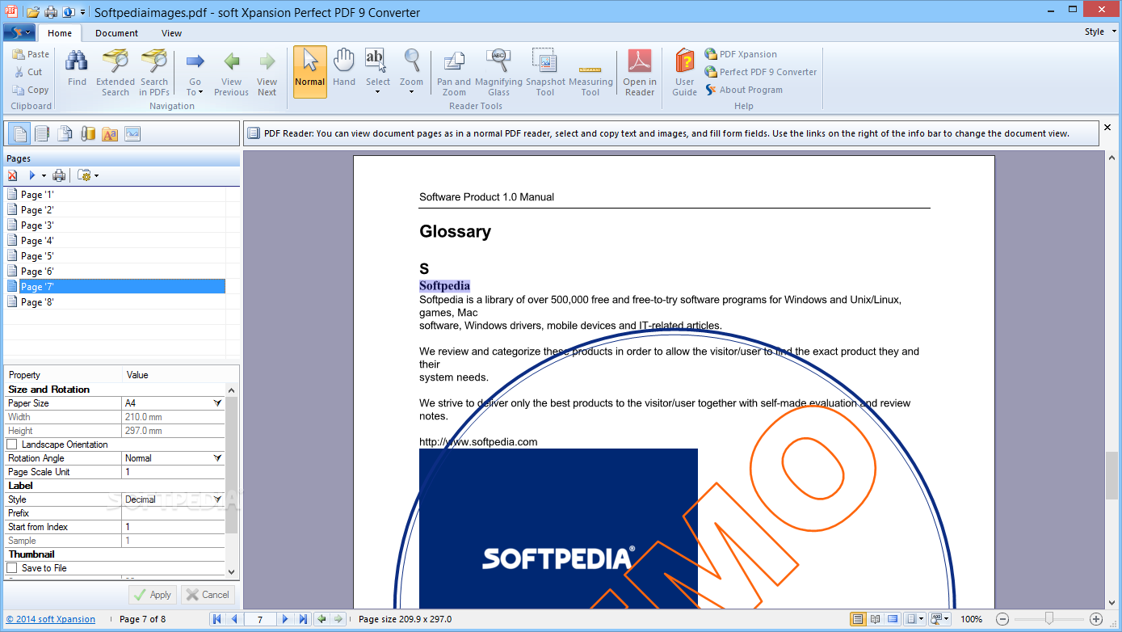Jump to first page button
1122x632 pixels.
tap(216, 619)
